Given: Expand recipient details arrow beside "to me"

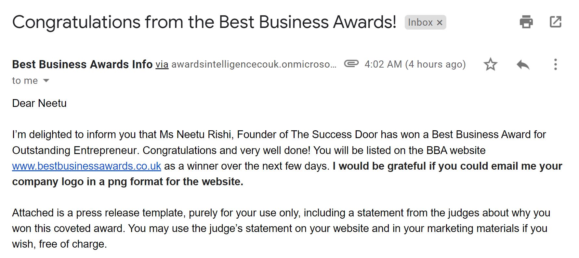Looking at the screenshot, I should tap(46, 81).
